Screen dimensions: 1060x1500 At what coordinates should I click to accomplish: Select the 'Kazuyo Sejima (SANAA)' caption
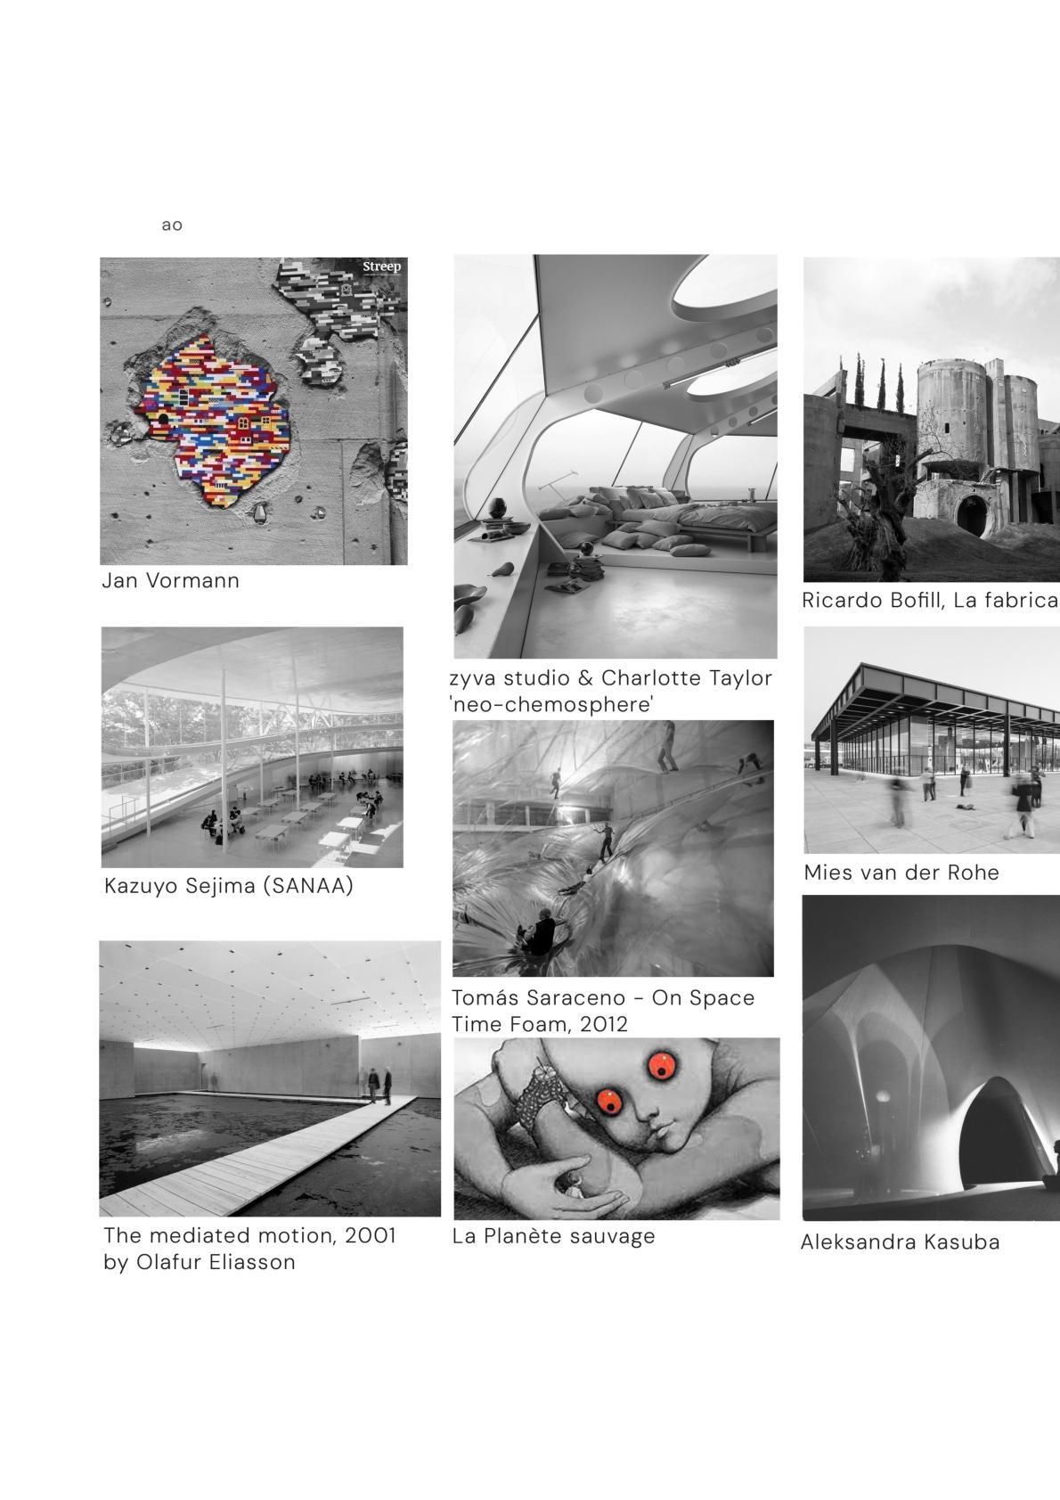point(229,887)
